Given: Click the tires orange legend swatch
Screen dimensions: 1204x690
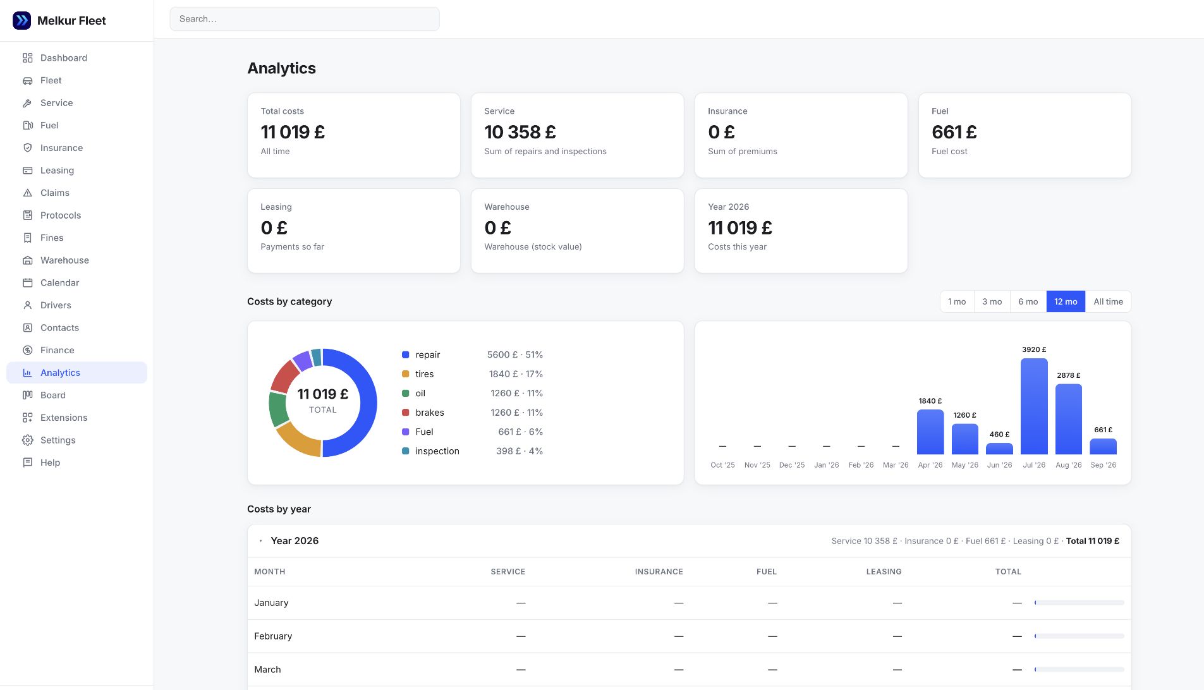Looking at the screenshot, I should [405, 374].
